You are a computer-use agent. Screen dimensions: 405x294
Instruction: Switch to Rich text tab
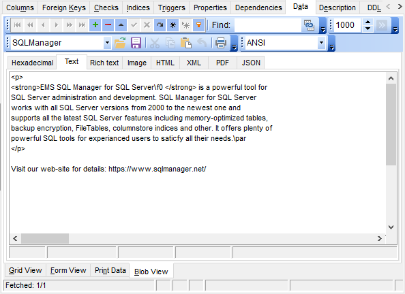click(x=104, y=63)
